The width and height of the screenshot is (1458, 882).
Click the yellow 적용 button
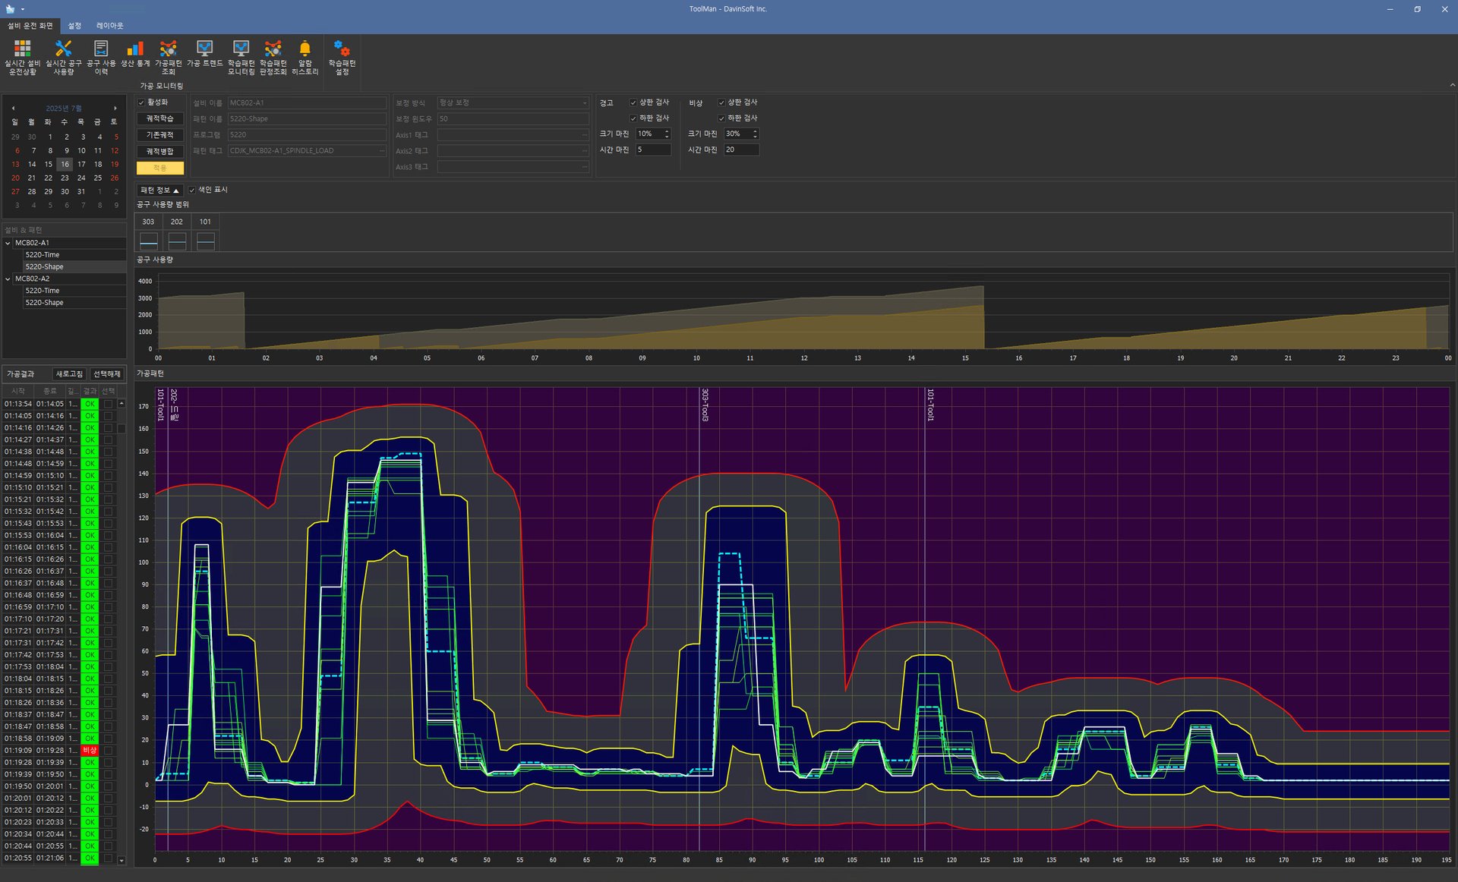tap(159, 168)
